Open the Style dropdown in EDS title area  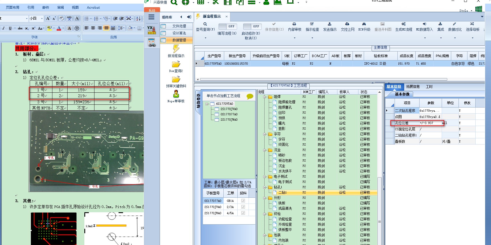471,11
